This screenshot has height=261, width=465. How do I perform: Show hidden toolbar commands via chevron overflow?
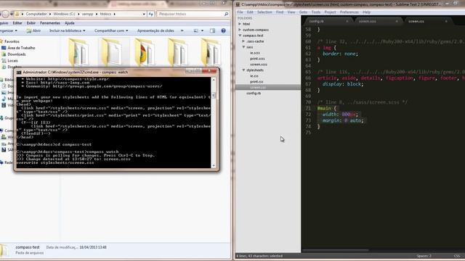tap(182, 30)
